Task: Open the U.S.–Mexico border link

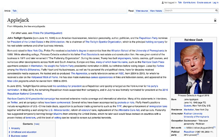Action: coord(59,110)
